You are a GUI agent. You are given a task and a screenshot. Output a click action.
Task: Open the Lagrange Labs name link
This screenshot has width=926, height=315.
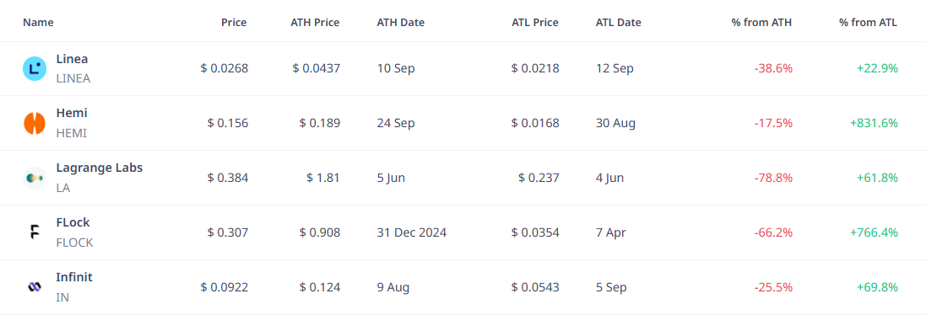tap(100, 168)
